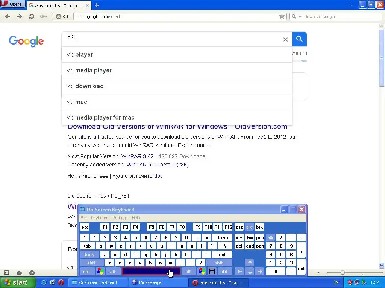Screen dimensions: 385x288
Task: Click the F5 key on keyboard
Action: (x=152, y=227)
